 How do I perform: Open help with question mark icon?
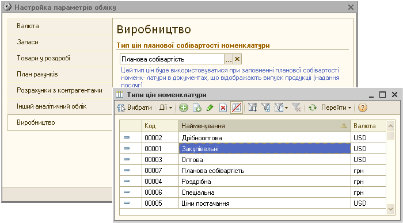pos(362,107)
